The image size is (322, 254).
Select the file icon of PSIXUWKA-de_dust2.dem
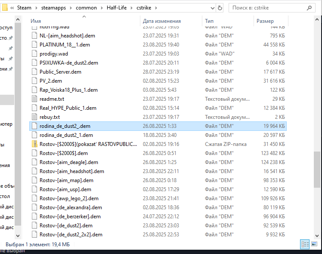(34, 63)
